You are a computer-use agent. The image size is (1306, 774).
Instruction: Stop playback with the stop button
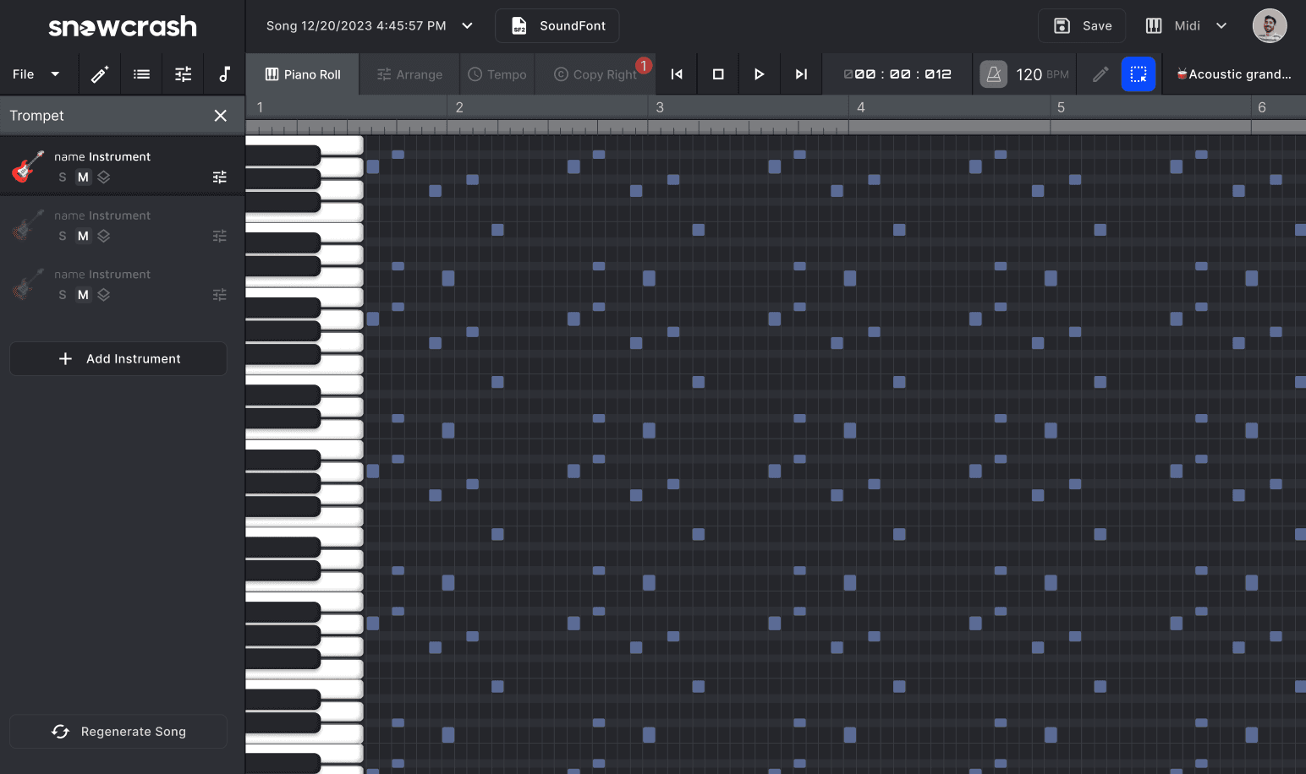pos(718,74)
